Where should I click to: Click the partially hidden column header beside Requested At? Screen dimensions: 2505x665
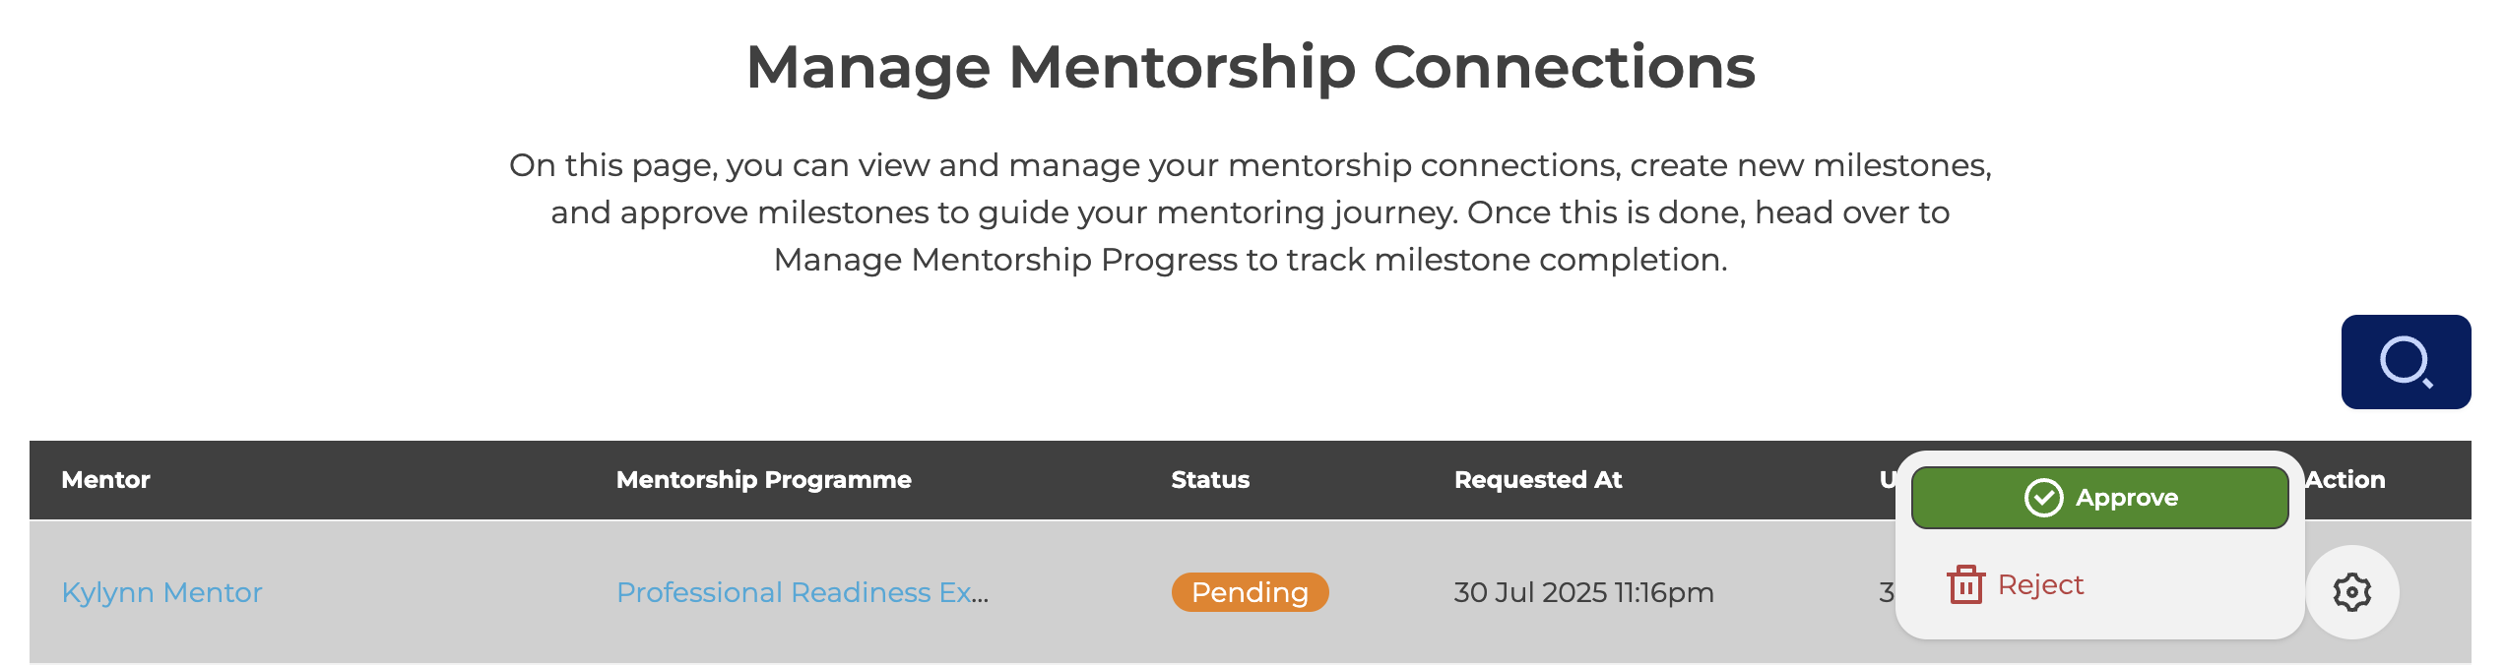(x=1887, y=480)
